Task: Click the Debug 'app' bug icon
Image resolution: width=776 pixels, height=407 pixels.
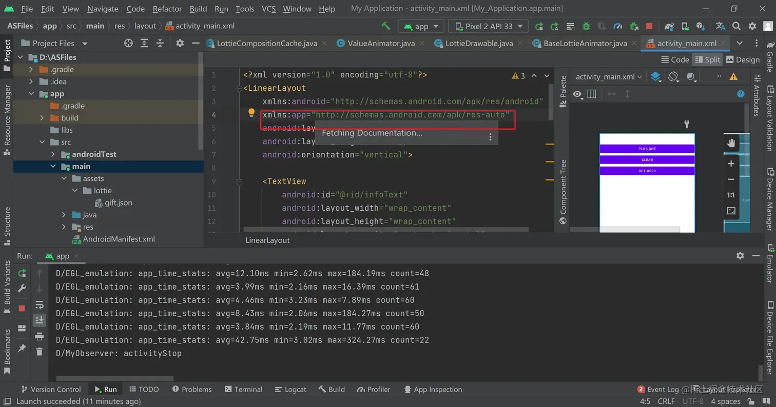Action: (x=586, y=26)
